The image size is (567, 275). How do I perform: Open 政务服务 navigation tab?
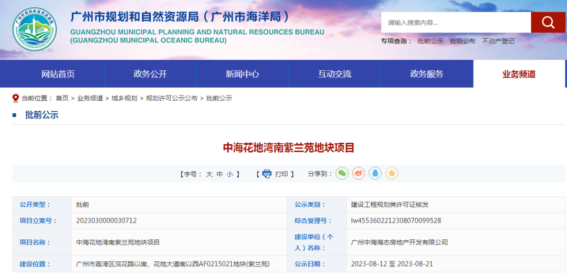click(427, 74)
